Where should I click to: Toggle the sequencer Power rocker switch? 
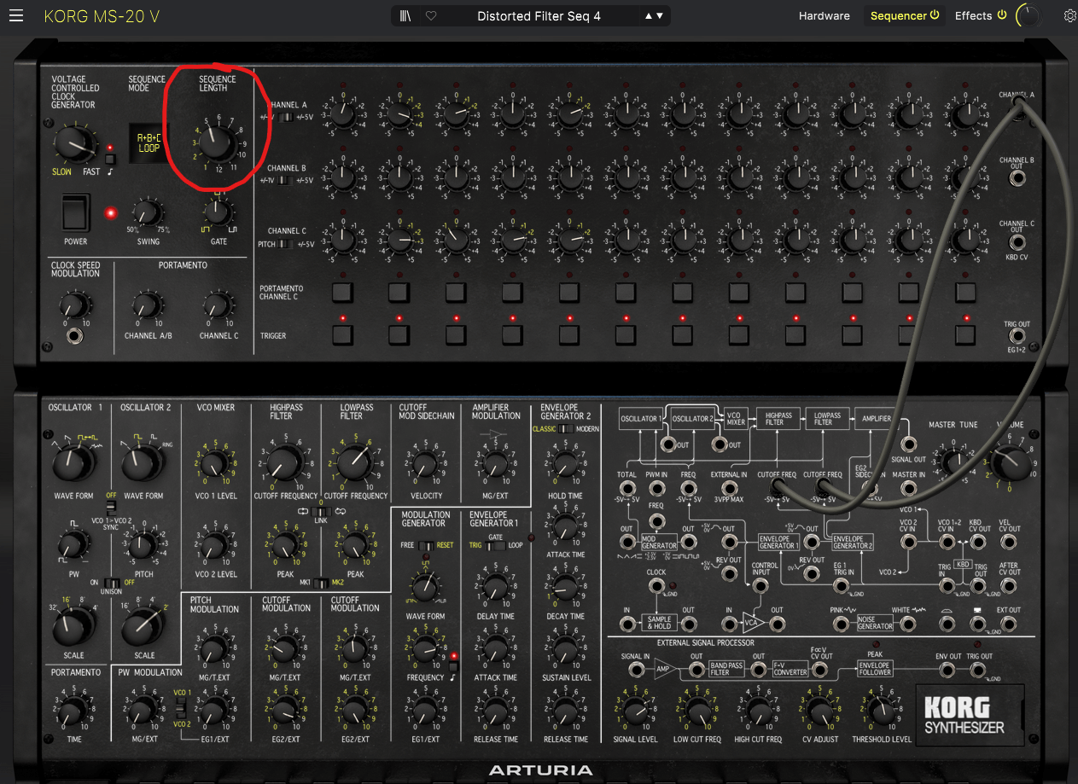75,212
